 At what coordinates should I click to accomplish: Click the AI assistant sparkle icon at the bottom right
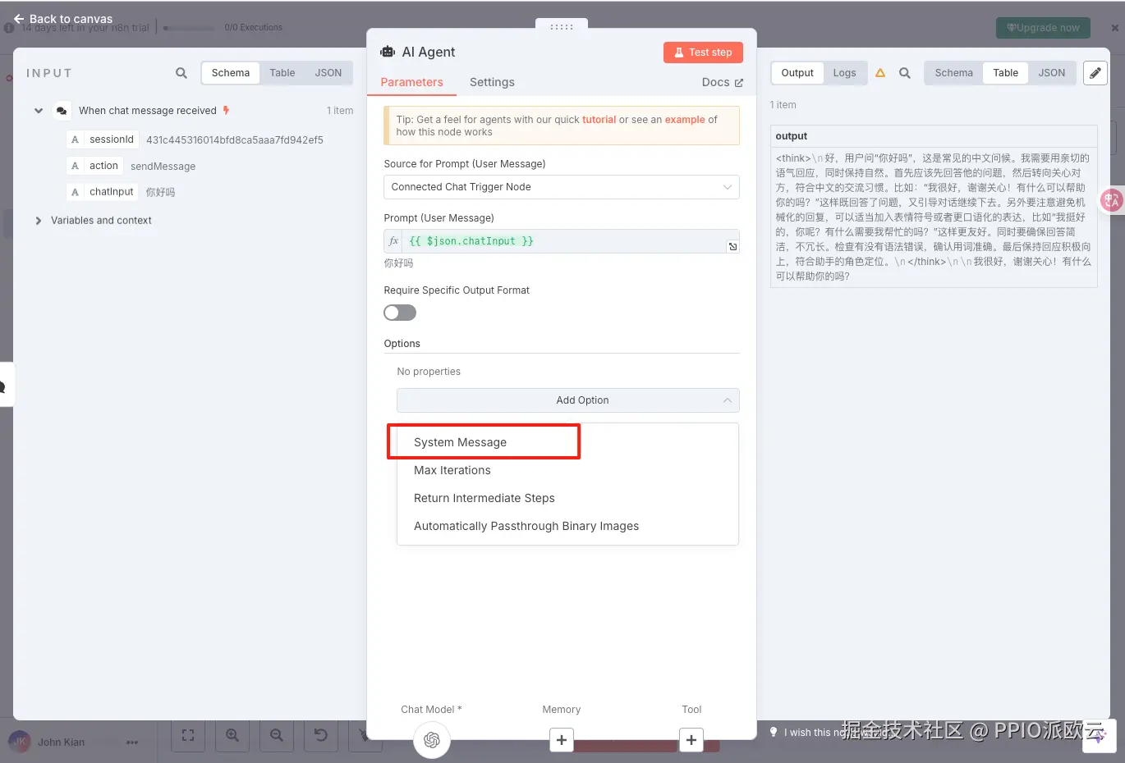(1099, 736)
